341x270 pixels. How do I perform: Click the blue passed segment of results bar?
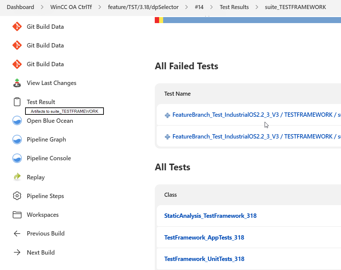tap(252, 20)
